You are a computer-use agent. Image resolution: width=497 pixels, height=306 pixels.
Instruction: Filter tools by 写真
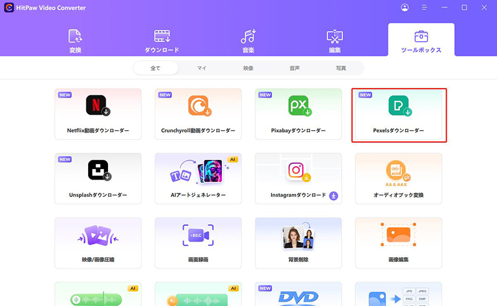[x=340, y=68]
